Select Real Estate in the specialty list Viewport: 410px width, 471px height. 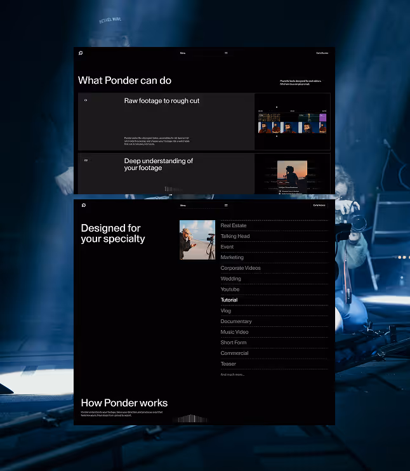(234, 225)
